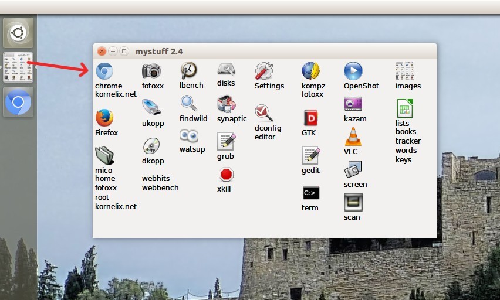This screenshot has width=500, height=300.
Task: Launch Firefox from the mystuff window
Action: tap(104, 118)
